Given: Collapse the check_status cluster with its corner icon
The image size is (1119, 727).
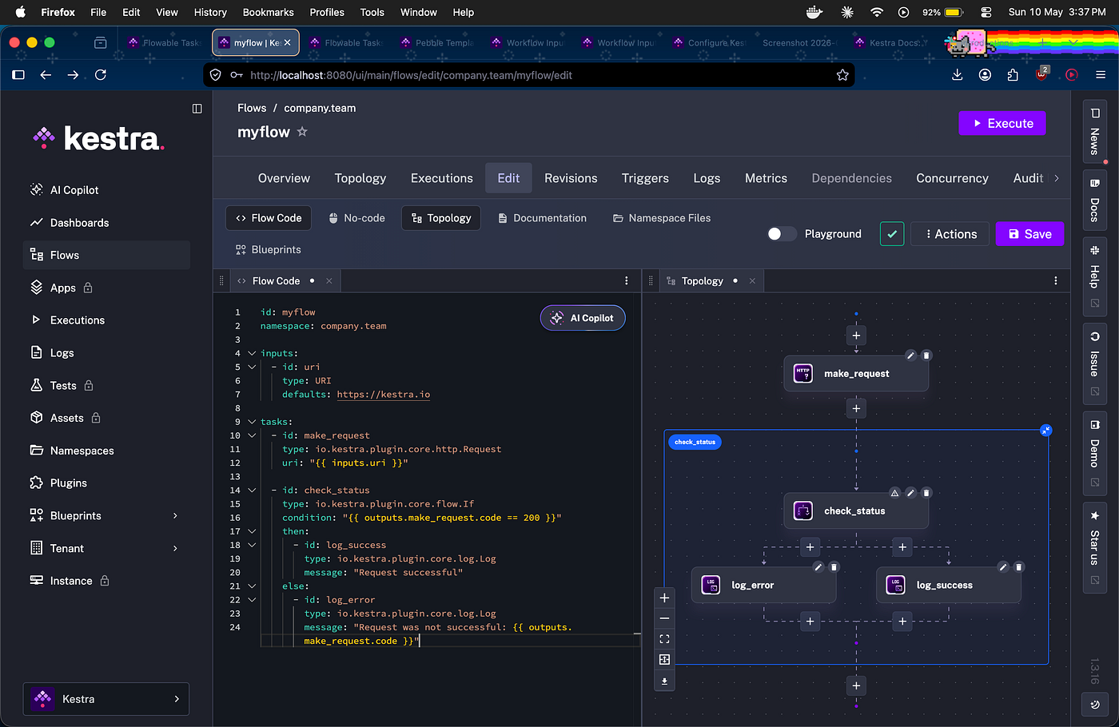Looking at the screenshot, I should pos(1045,431).
